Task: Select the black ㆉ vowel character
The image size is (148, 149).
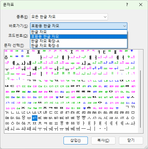Action: tap(34, 129)
